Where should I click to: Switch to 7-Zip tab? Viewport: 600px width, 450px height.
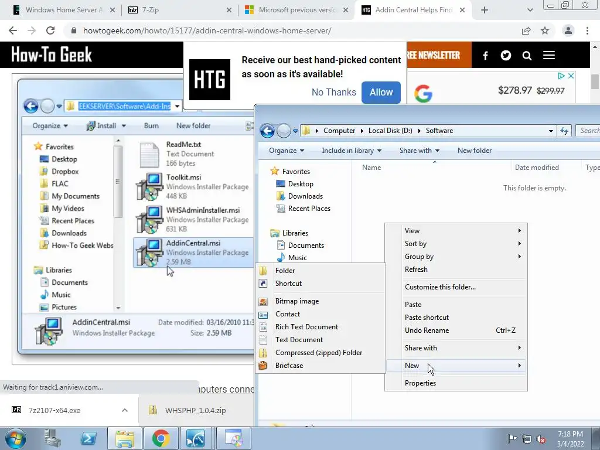[180, 10]
